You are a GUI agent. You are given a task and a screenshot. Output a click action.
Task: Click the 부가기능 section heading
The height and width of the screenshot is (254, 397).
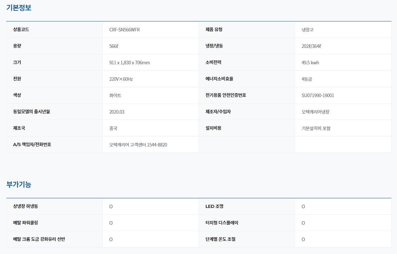click(x=19, y=185)
